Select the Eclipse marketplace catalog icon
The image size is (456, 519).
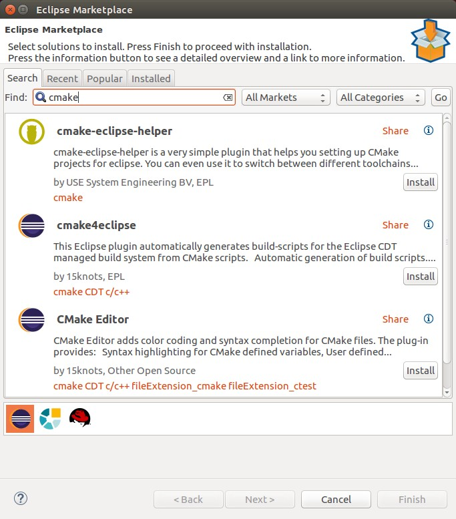(x=20, y=418)
